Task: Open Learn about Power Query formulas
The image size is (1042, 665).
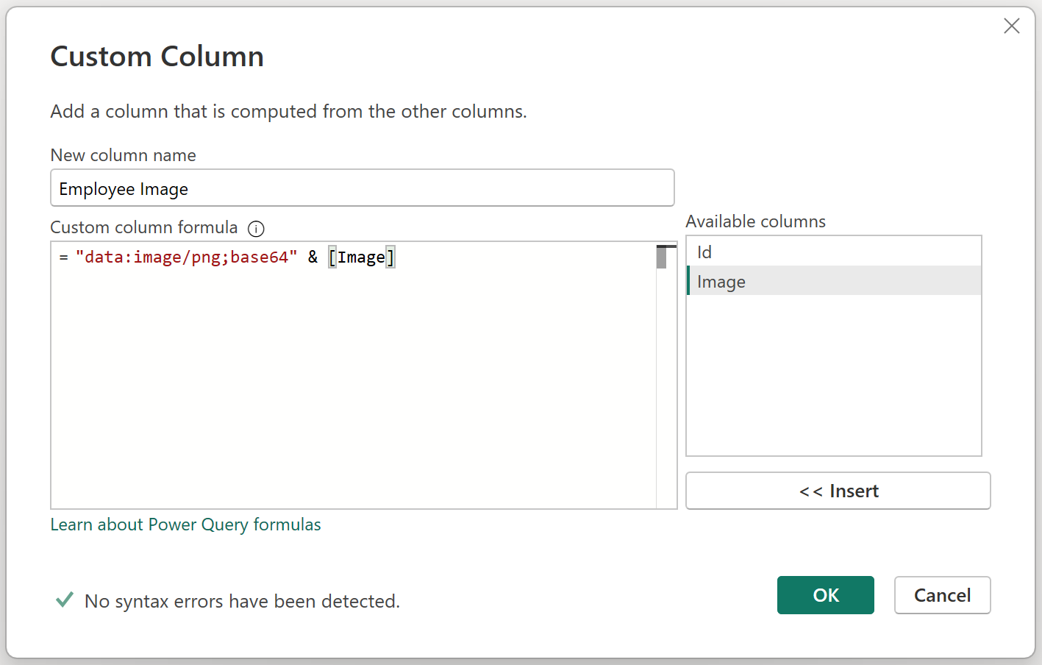Action: [x=185, y=524]
